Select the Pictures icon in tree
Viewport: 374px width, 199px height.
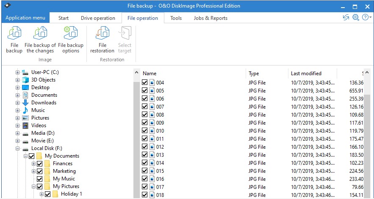pos(25,118)
